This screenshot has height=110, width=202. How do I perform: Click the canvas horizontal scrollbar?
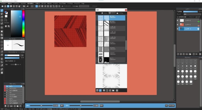click(100, 101)
